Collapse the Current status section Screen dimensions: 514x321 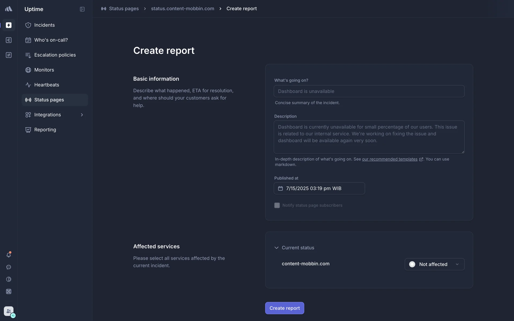pos(277,248)
